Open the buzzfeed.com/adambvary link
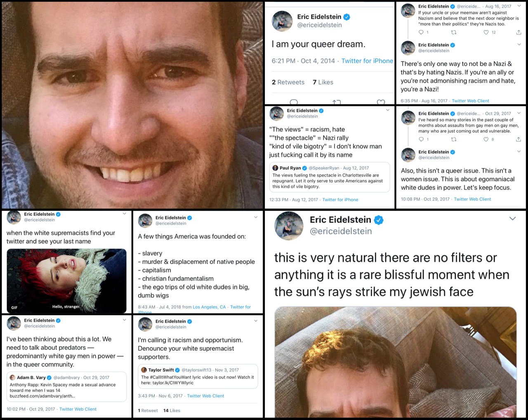The width and height of the screenshot is (528, 420). [42, 396]
